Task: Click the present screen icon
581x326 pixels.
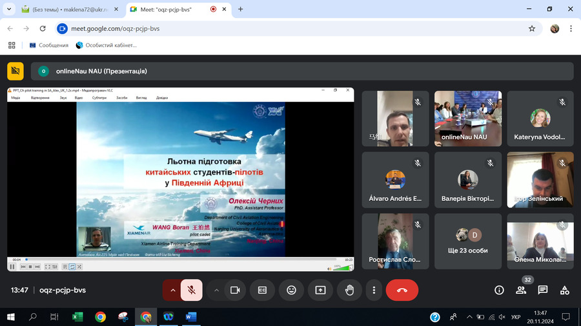Action: (x=320, y=291)
